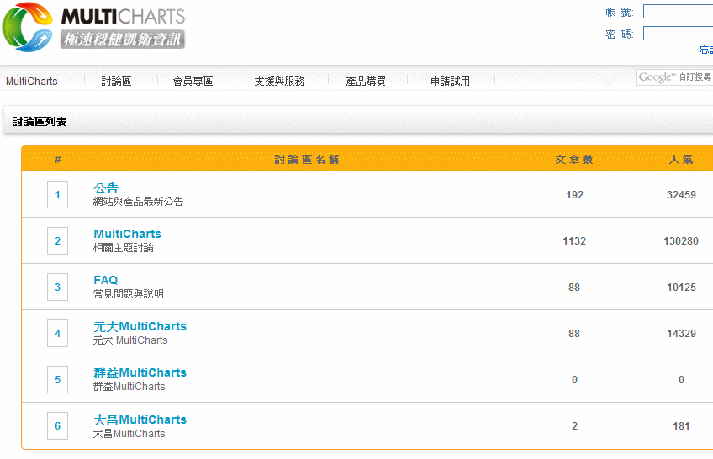Click article count 2 for 大昌MultiCharts
This screenshot has width=713, height=459.
pos(575,426)
